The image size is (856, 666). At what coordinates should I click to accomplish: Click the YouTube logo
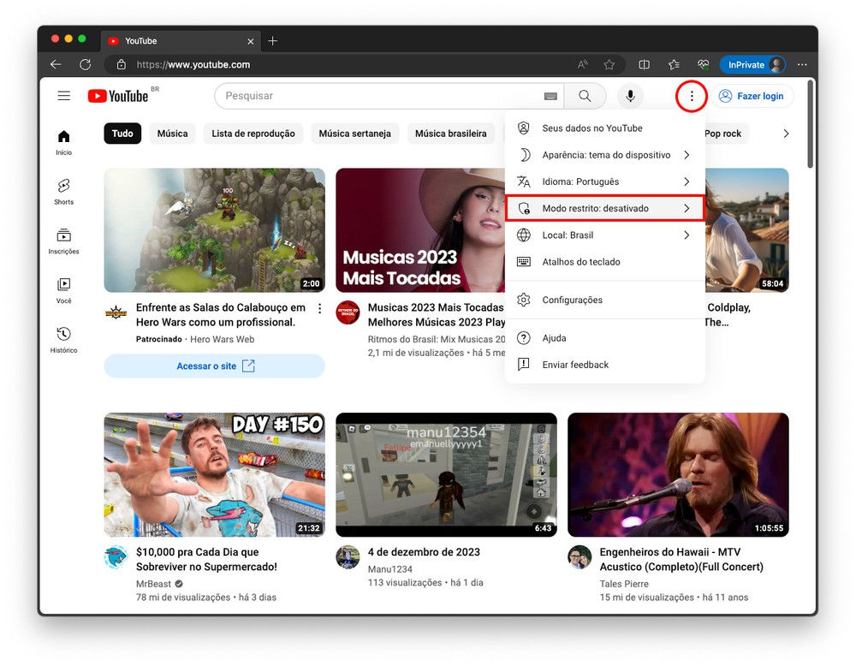click(x=118, y=96)
